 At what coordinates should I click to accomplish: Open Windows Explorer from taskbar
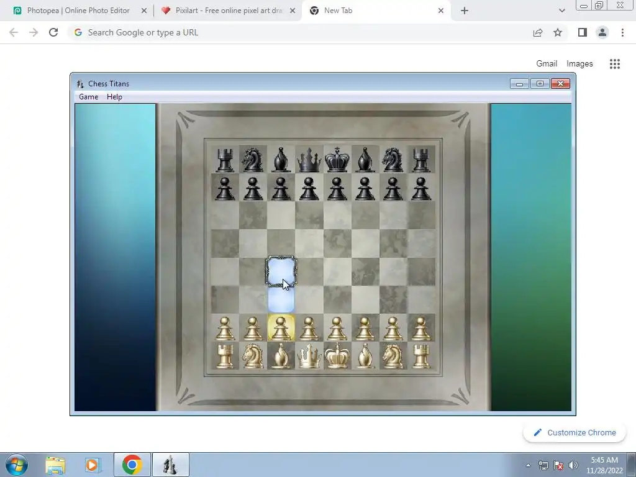[55, 465]
